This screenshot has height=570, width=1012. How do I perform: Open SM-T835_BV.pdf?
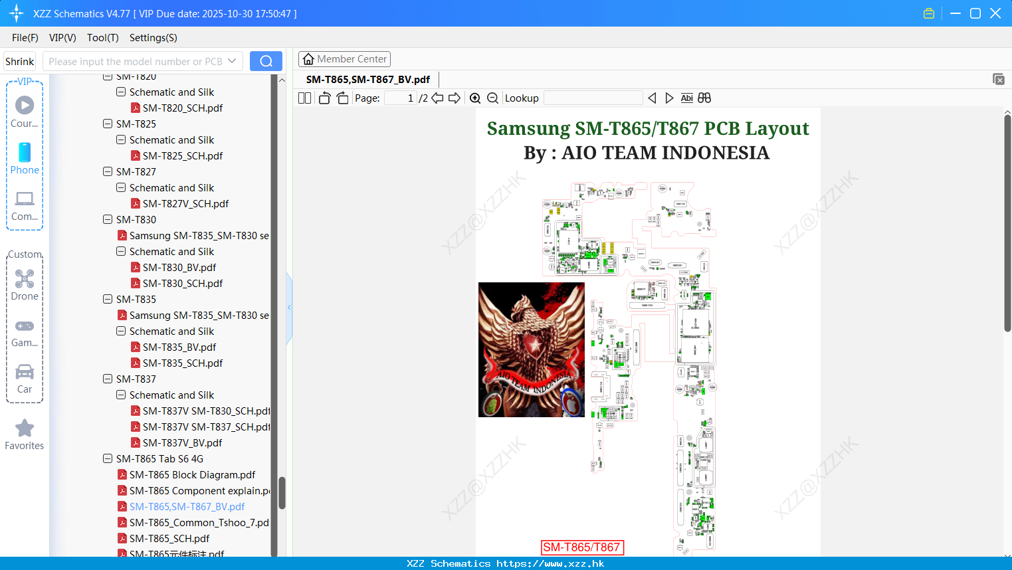[179, 347]
